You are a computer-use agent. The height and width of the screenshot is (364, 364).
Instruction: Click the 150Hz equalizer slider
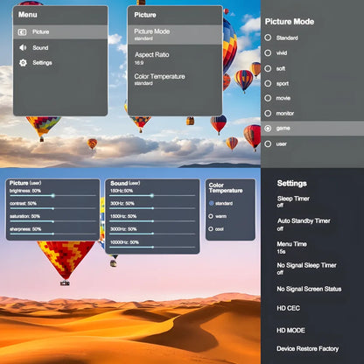[x=152, y=196]
